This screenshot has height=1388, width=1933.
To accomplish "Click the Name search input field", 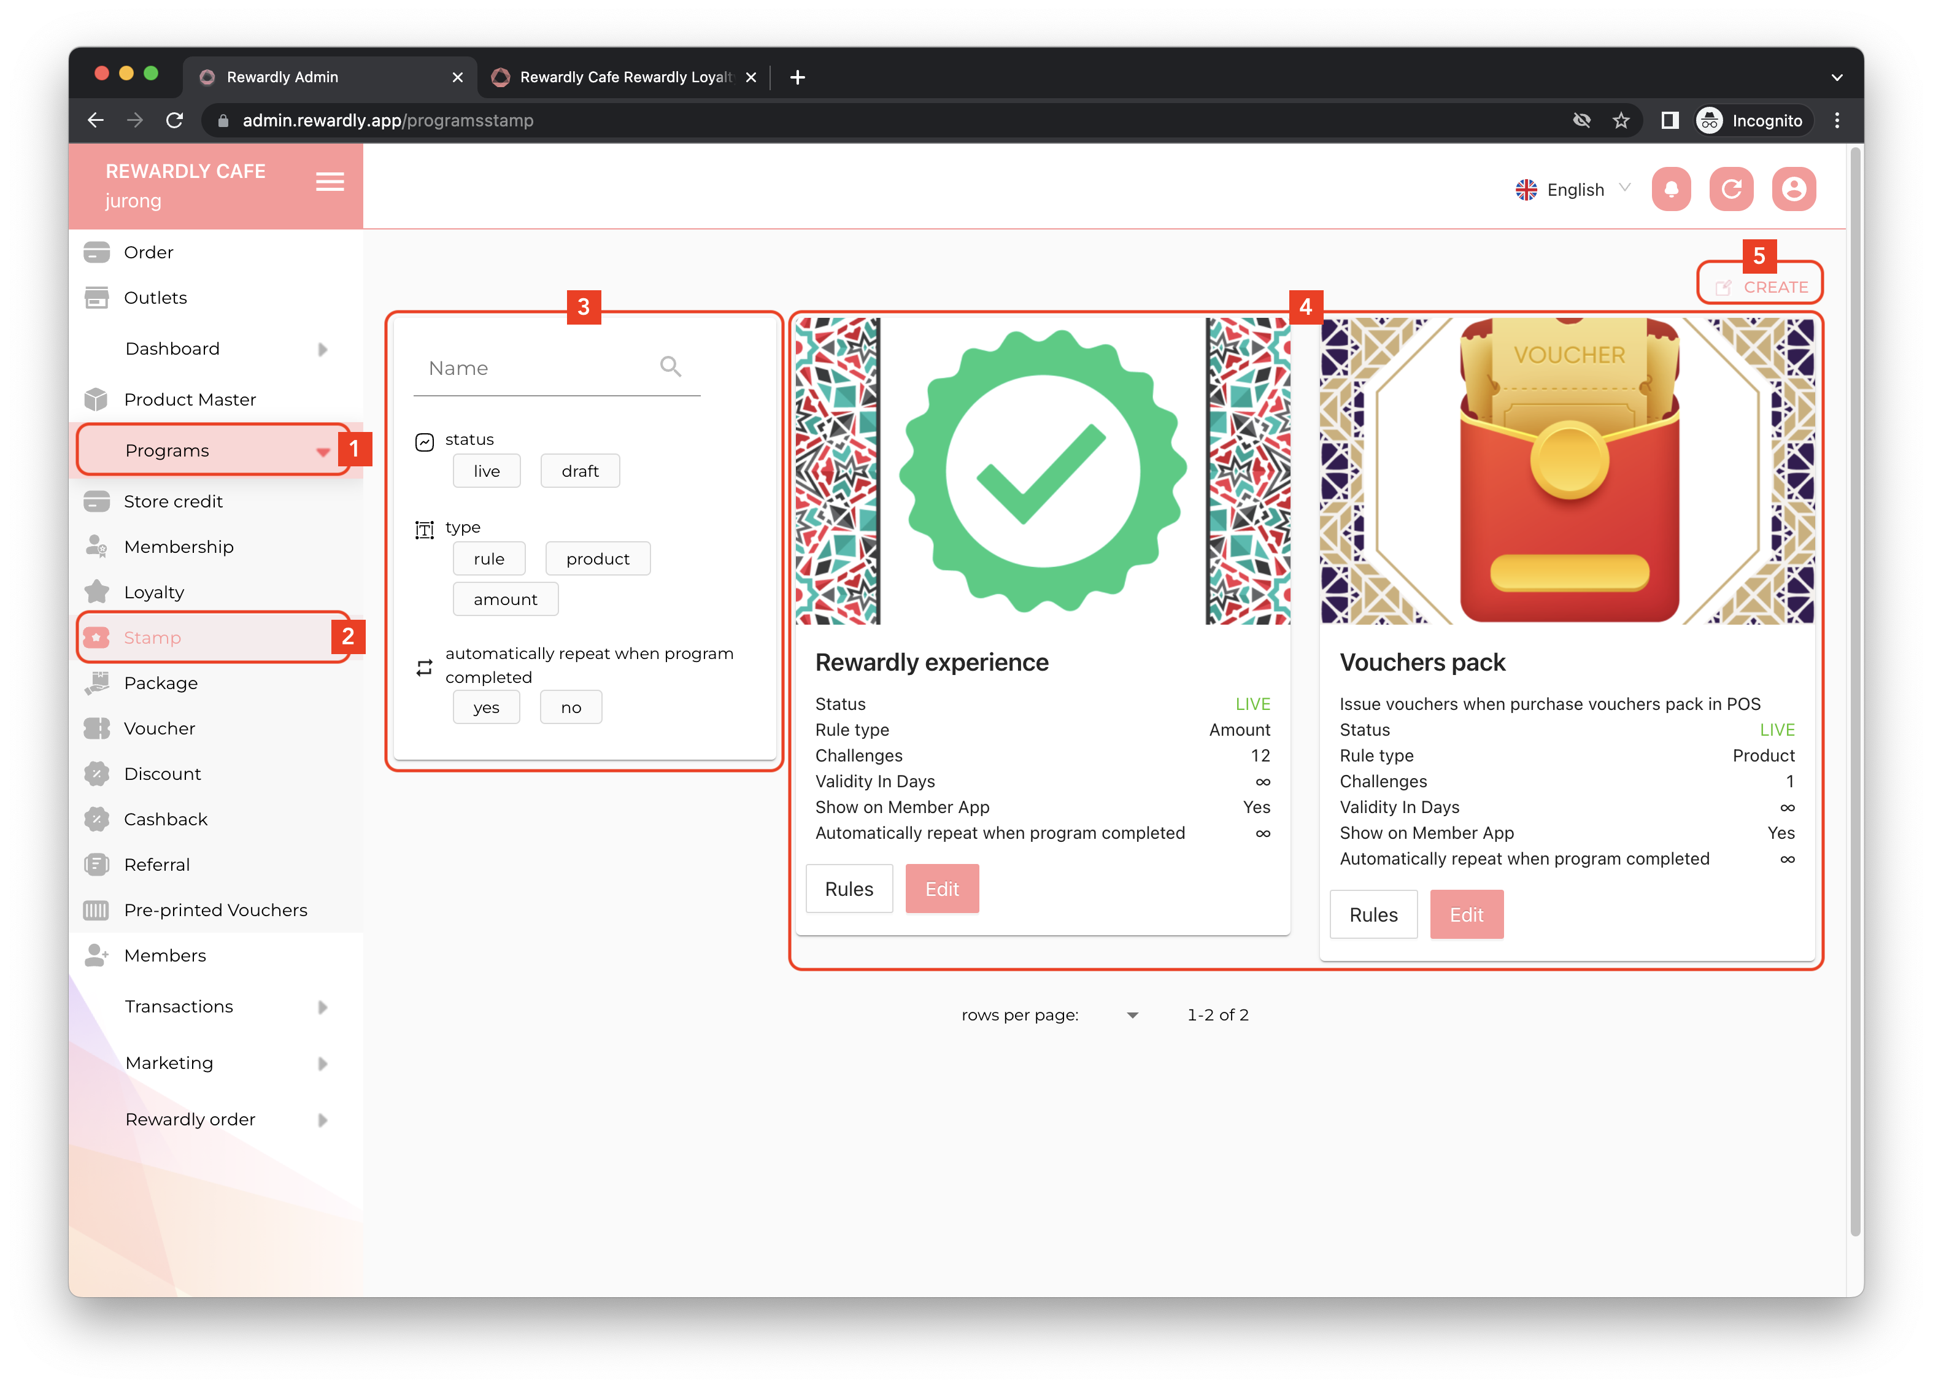I will coord(556,368).
